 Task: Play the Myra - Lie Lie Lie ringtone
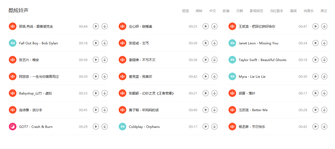tap(316, 76)
